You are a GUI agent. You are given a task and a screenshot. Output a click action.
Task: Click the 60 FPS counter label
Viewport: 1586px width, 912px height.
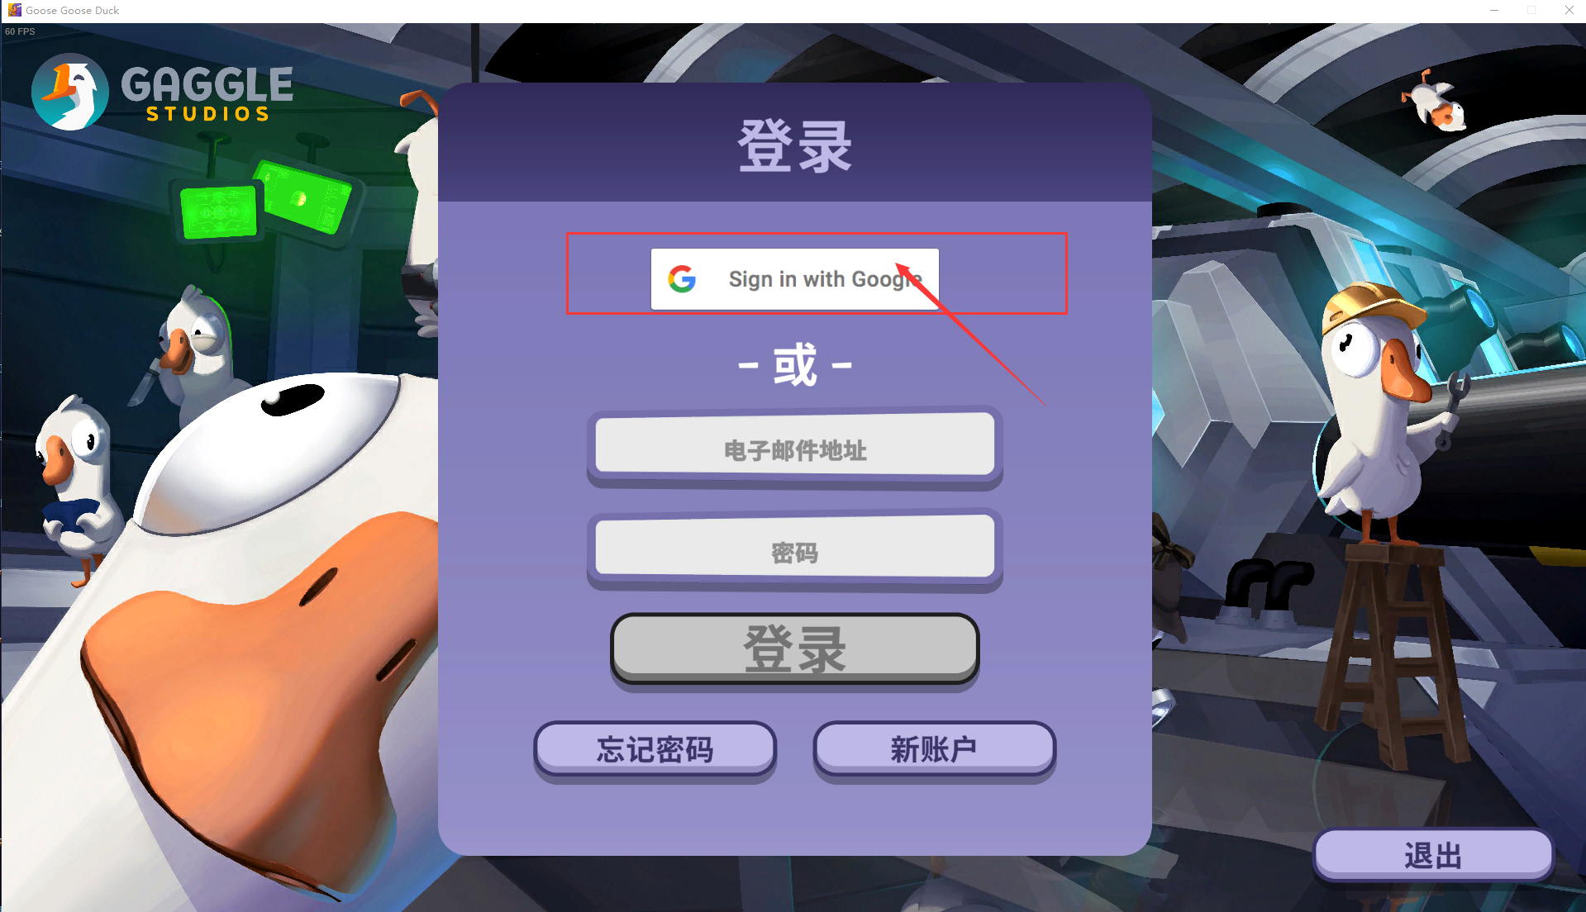click(20, 31)
